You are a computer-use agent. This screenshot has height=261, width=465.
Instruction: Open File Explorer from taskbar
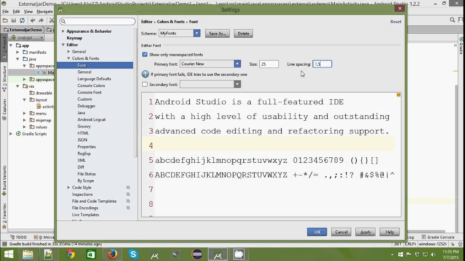[28, 254]
